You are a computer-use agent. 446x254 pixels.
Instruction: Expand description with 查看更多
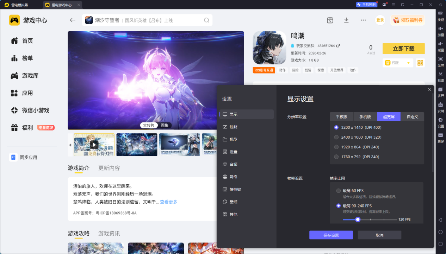click(169, 202)
